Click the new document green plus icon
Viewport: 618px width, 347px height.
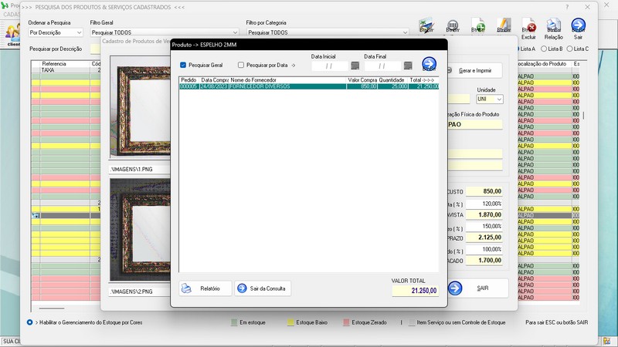coord(478,25)
